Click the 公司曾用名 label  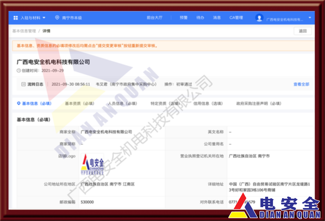(214, 144)
